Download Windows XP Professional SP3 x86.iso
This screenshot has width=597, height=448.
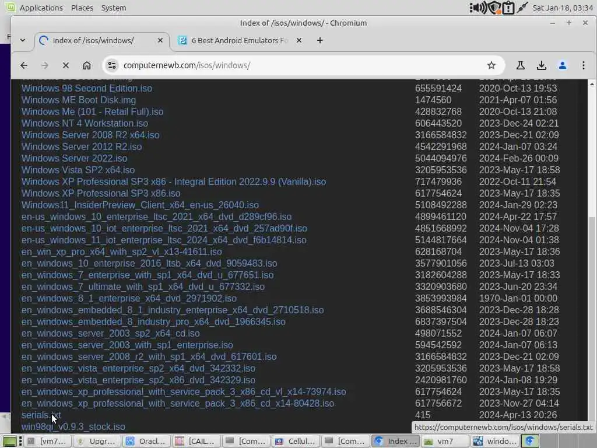click(x=101, y=194)
